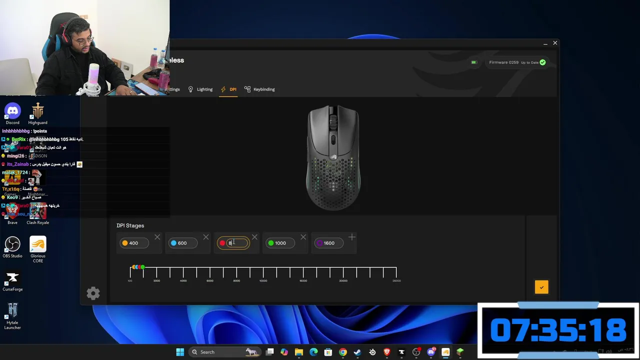Switch to the Lighting tab
Viewport: 640px width, 360px height.
click(200, 89)
